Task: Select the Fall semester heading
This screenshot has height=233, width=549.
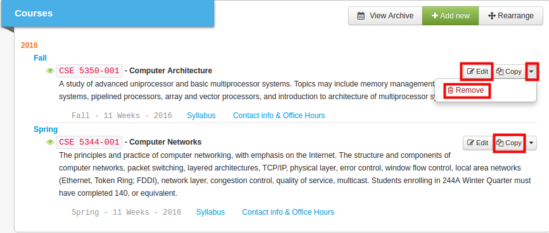Action: (x=41, y=58)
